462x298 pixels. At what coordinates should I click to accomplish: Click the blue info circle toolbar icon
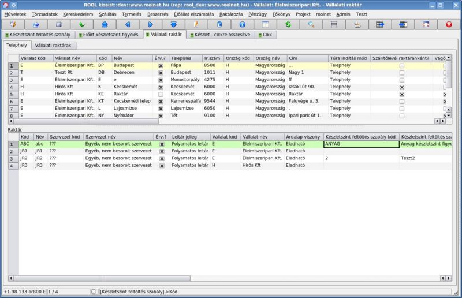pyautogui.click(x=242, y=24)
